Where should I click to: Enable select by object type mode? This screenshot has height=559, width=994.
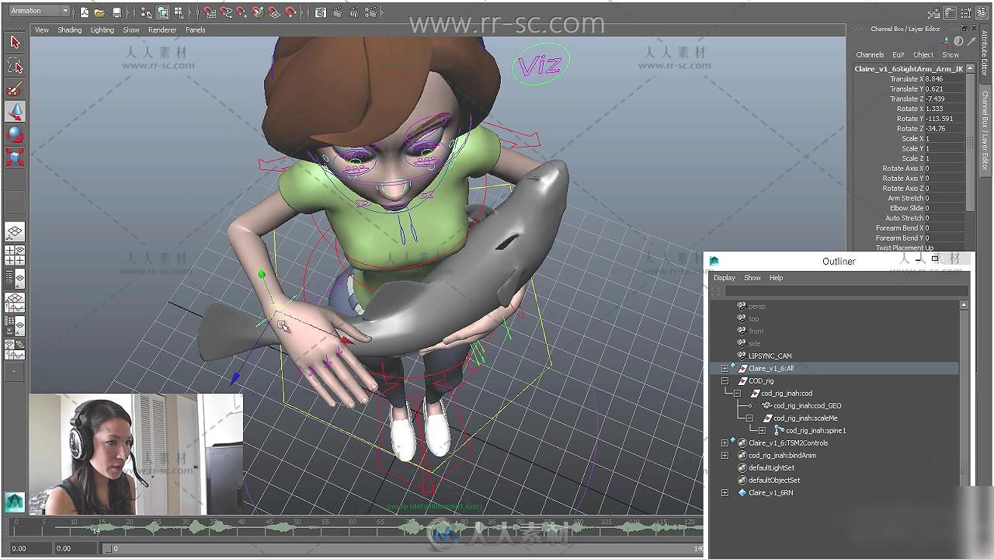pos(163,12)
